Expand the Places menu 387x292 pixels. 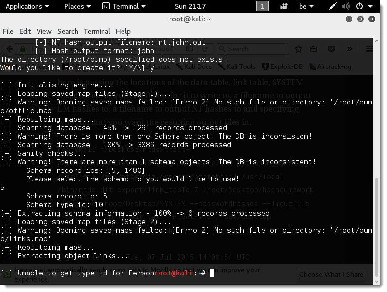click(77, 6)
